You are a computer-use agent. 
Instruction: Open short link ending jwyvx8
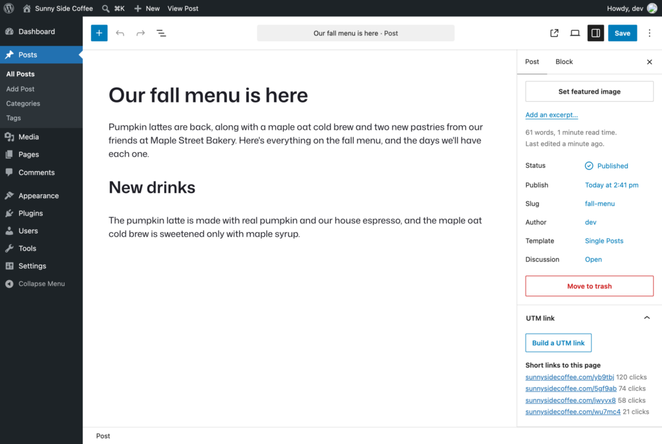[570, 400]
